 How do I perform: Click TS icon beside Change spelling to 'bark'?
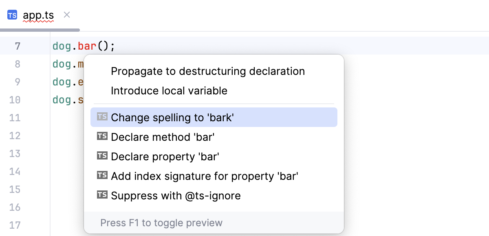[102, 117]
